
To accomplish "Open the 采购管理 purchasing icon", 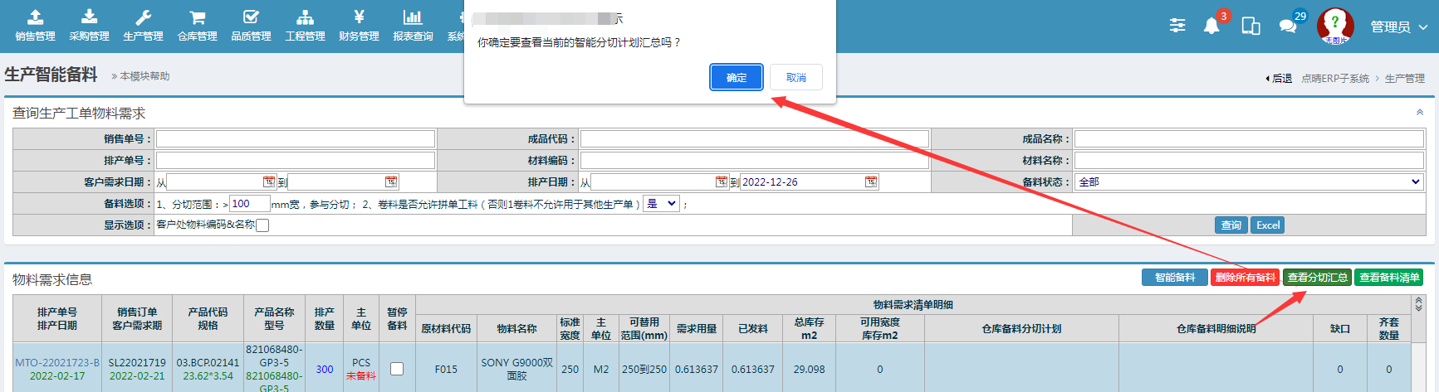I will (89, 25).
